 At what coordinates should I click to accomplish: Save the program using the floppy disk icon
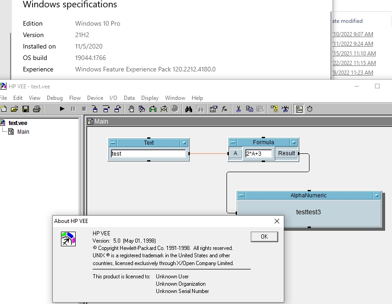pos(26,109)
